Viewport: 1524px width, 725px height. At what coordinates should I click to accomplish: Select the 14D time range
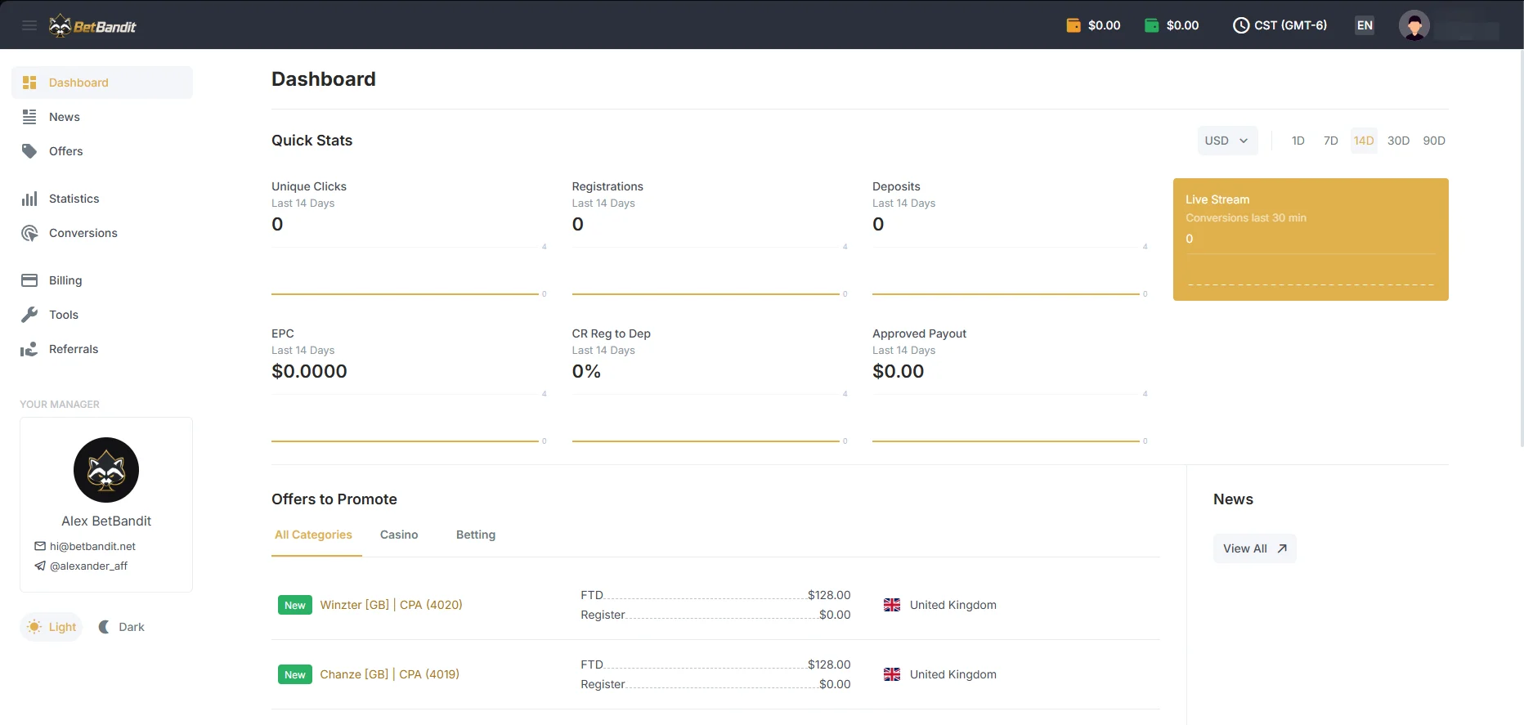pos(1364,141)
